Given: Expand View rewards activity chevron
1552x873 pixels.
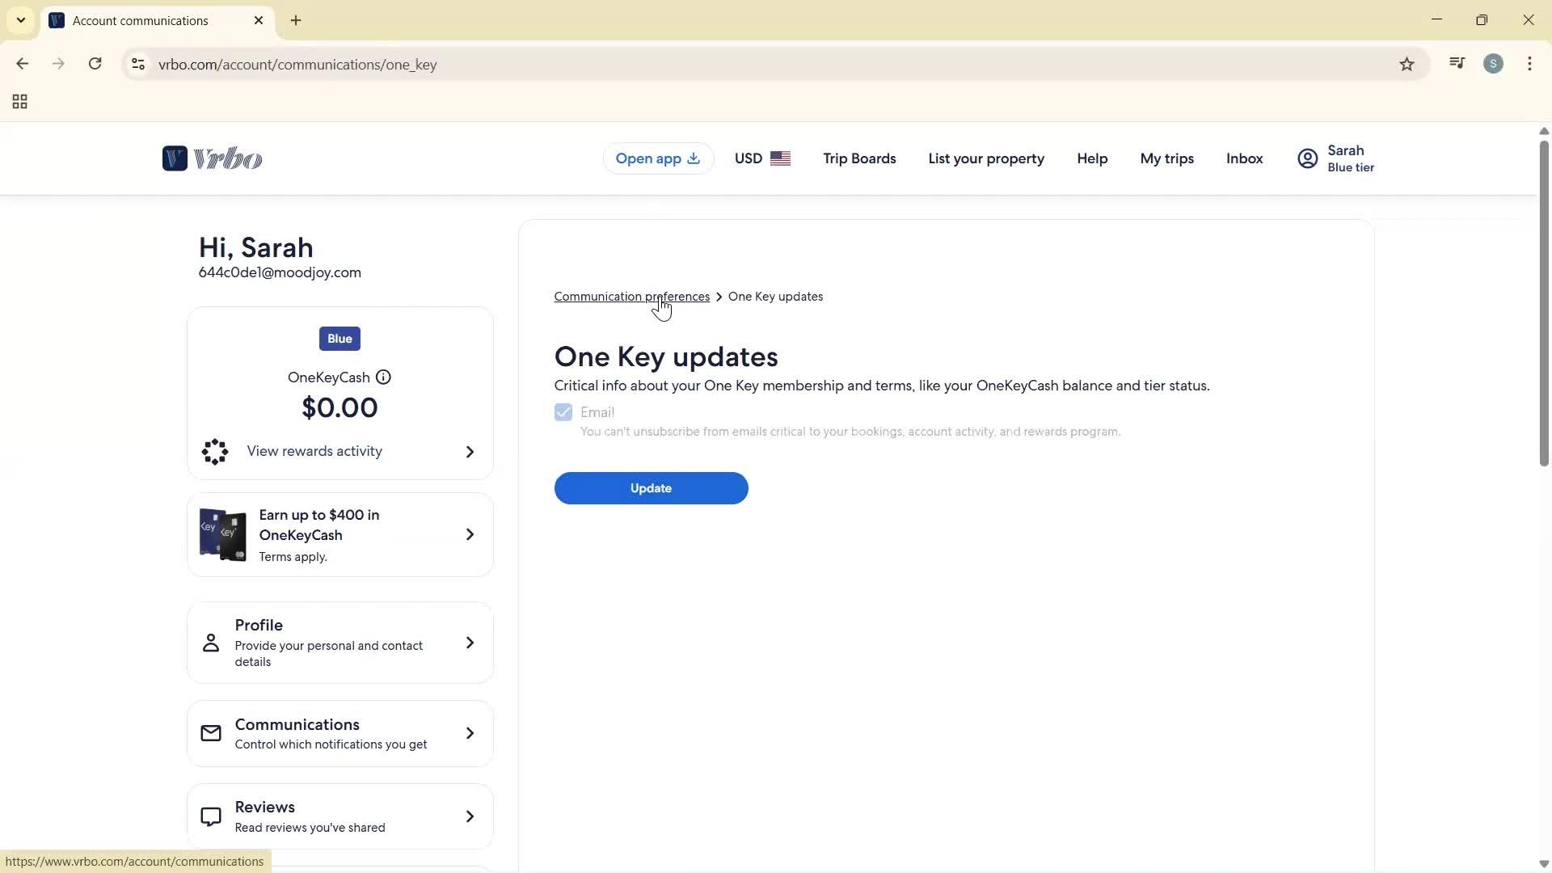Looking at the screenshot, I should (x=470, y=452).
